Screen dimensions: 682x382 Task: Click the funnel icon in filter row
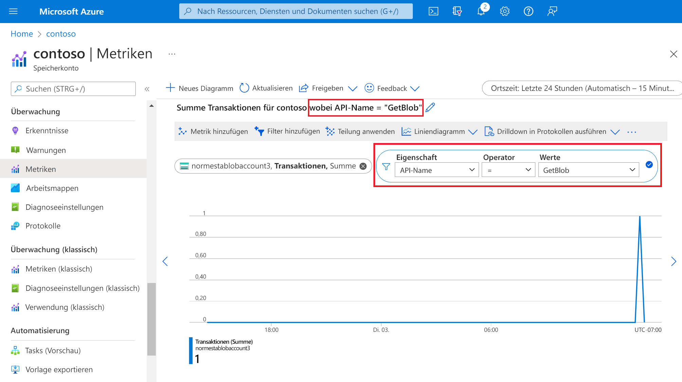point(386,166)
